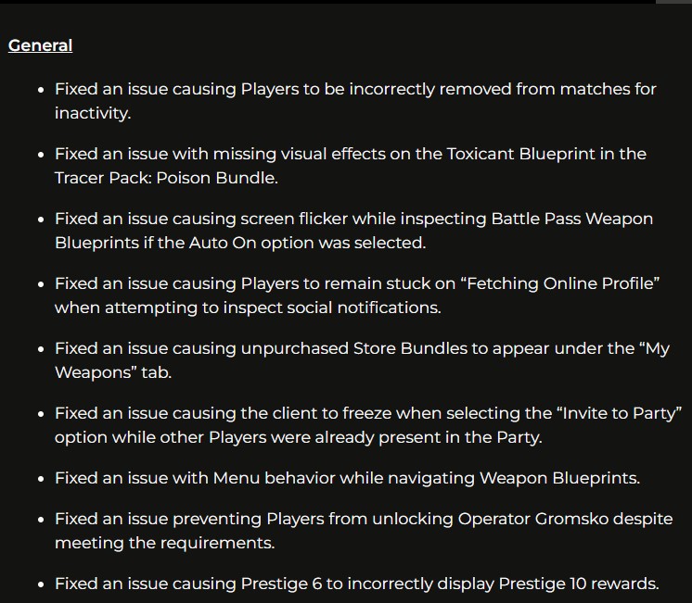The height and width of the screenshot is (603, 692).
Task: Click the first bullet point marker
Action: pos(41,90)
